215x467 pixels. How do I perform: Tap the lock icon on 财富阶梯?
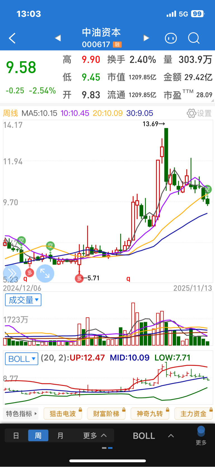(x=124, y=410)
